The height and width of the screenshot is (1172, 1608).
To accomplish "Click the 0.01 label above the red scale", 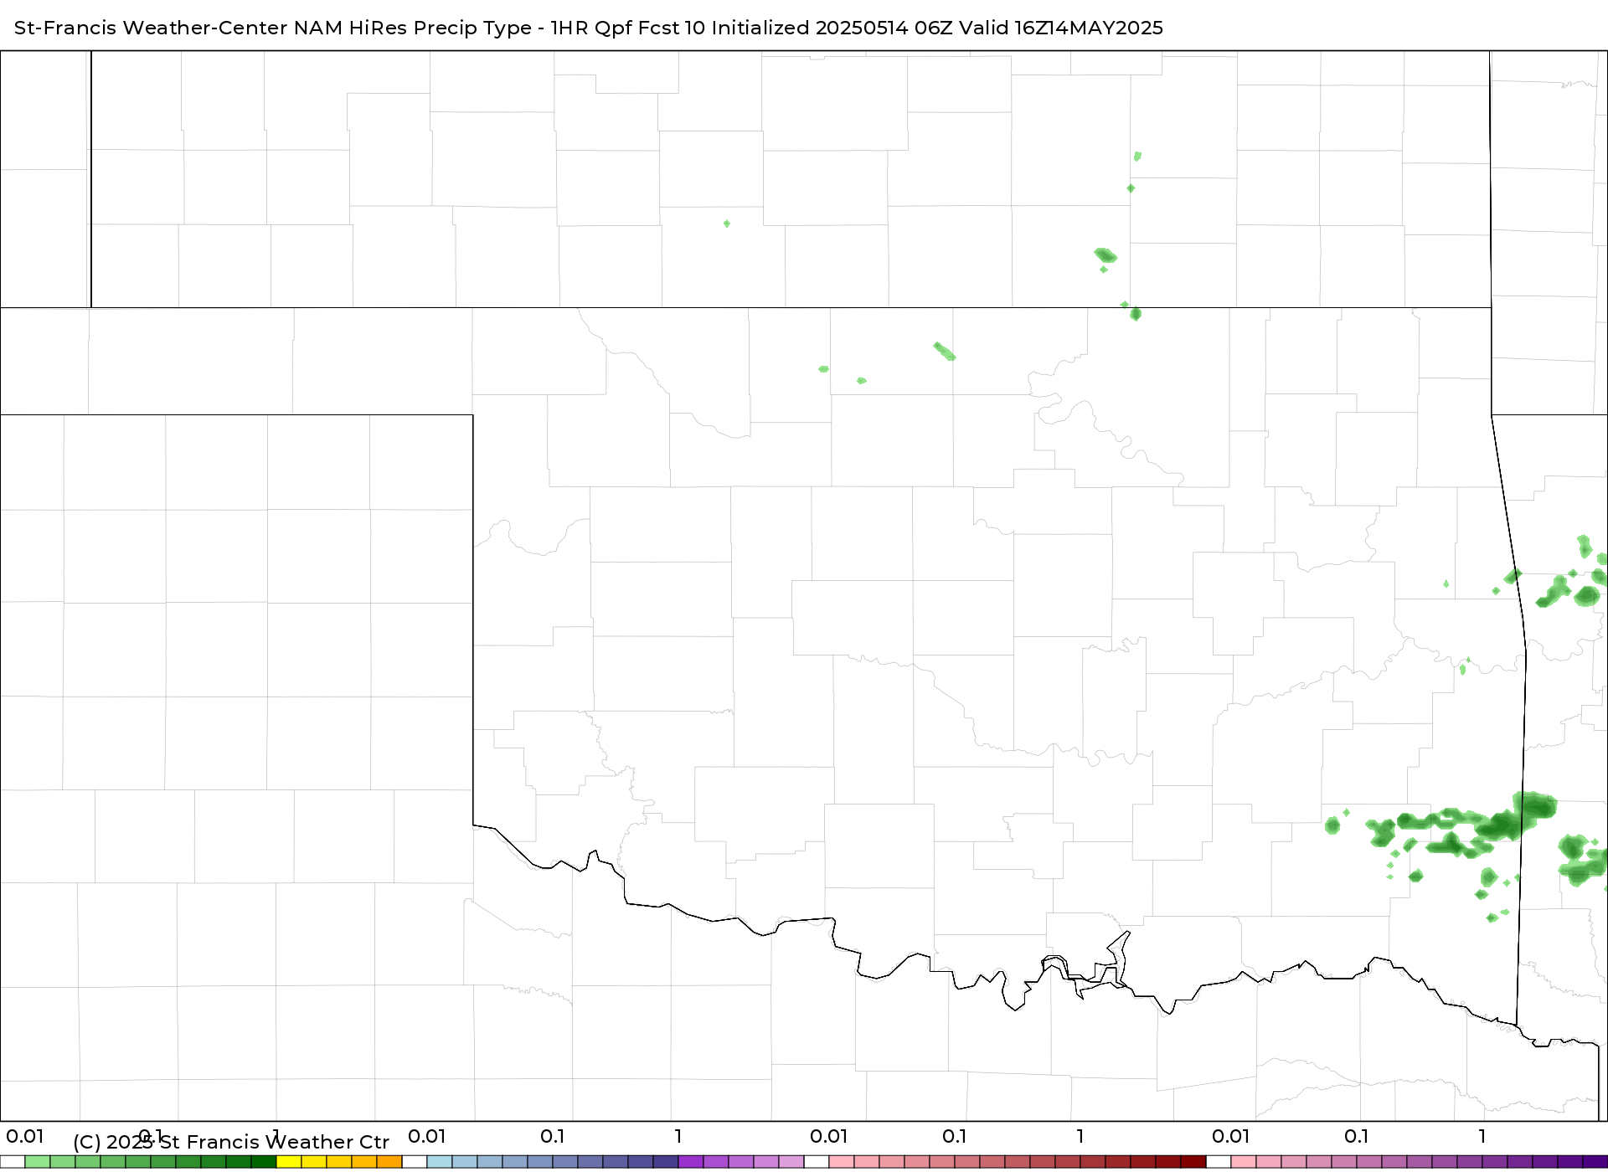I will point(829,1137).
